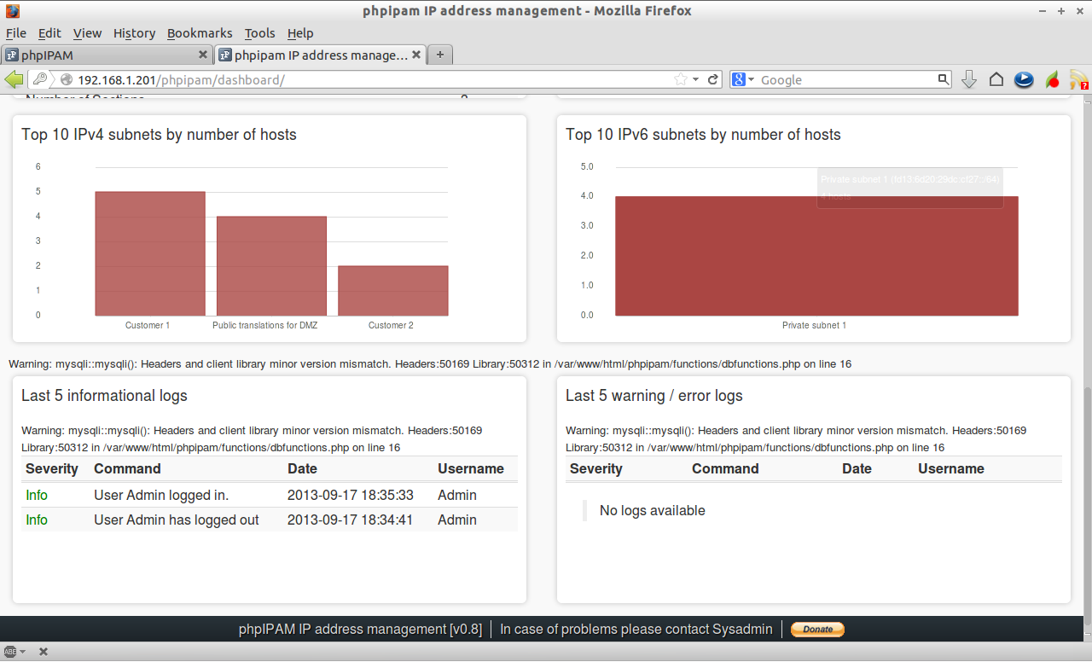Click 'User Admin has logged out' log entry
The image size is (1092, 662).
click(177, 520)
